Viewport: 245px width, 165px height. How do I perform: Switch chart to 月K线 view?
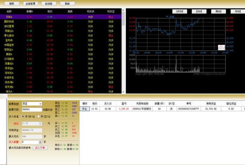click(x=238, y=12)
